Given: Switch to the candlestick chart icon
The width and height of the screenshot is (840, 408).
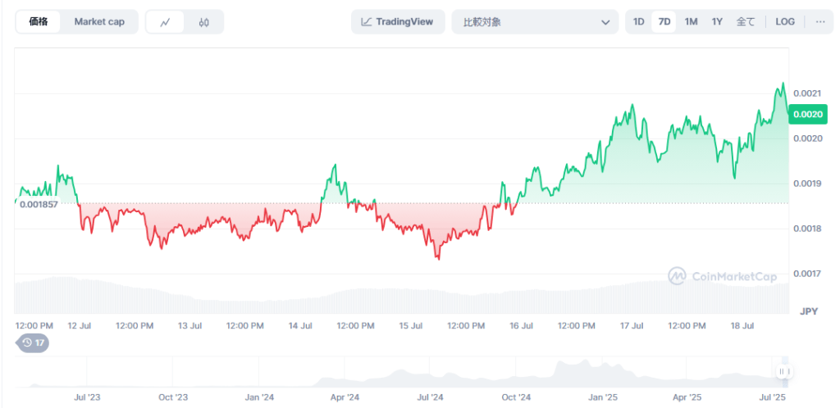Looking at the screenshot, I should tap(203, 22).
